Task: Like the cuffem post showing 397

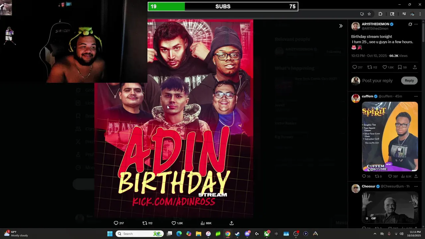Action: (x=390, y=176)
